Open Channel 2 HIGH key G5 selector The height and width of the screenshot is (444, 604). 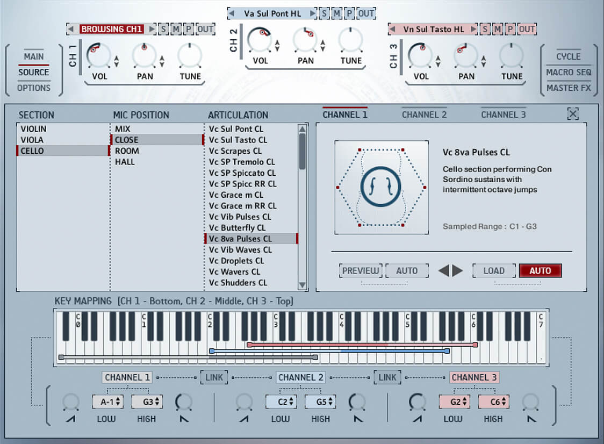click(x=320, y=402)
